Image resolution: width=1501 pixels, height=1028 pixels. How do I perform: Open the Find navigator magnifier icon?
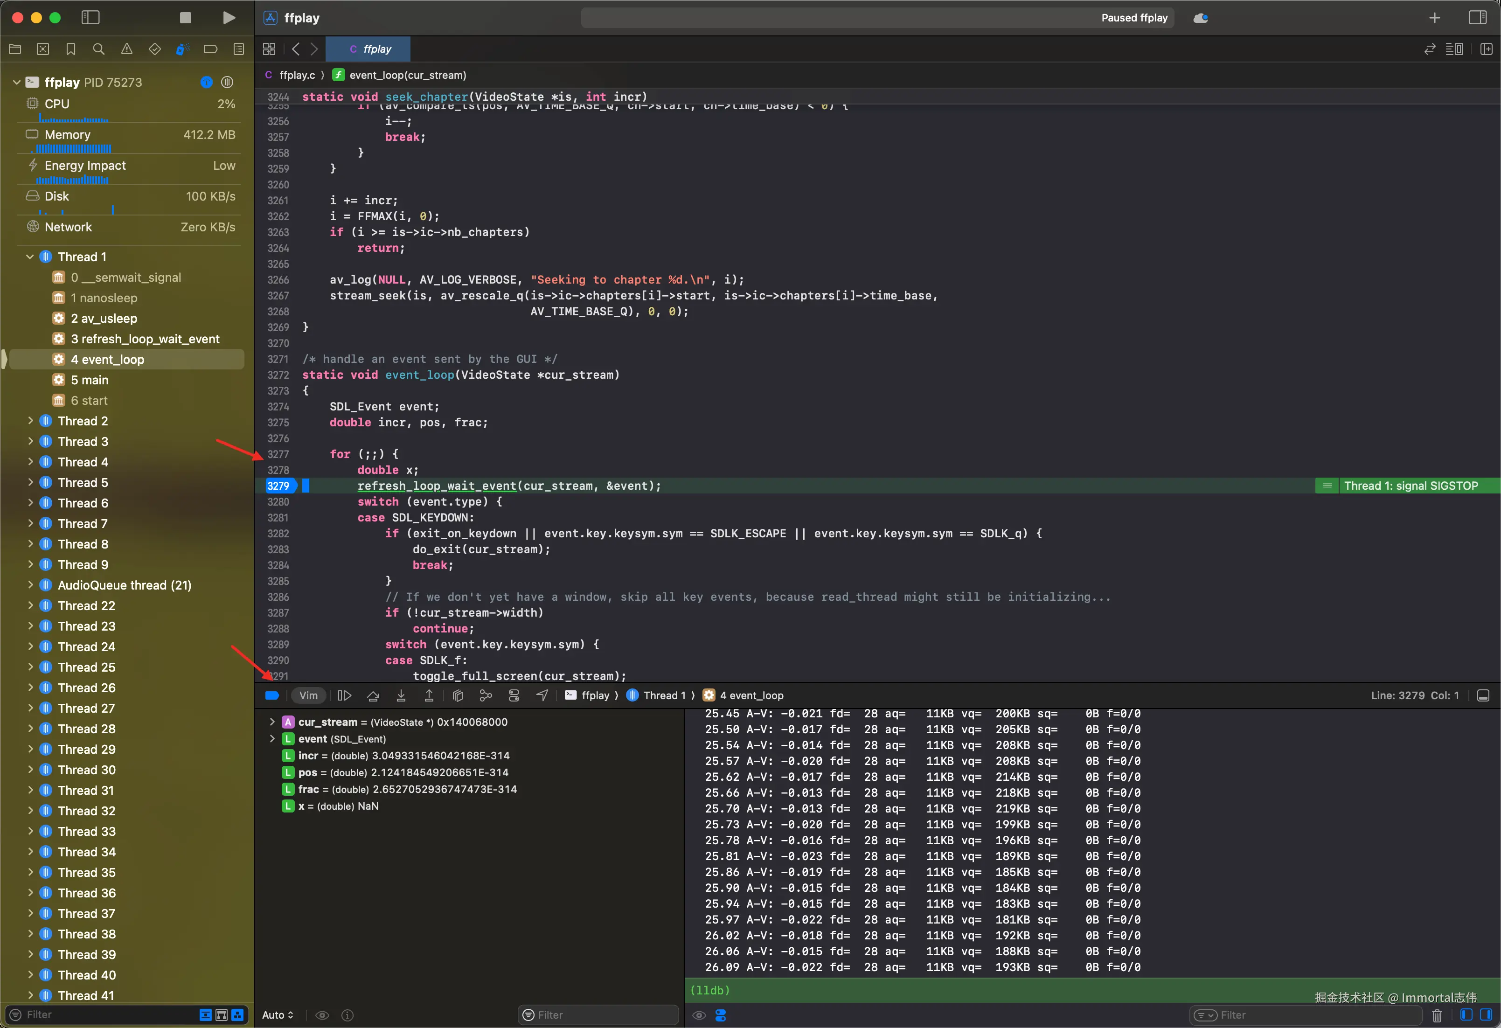[98, 49]
